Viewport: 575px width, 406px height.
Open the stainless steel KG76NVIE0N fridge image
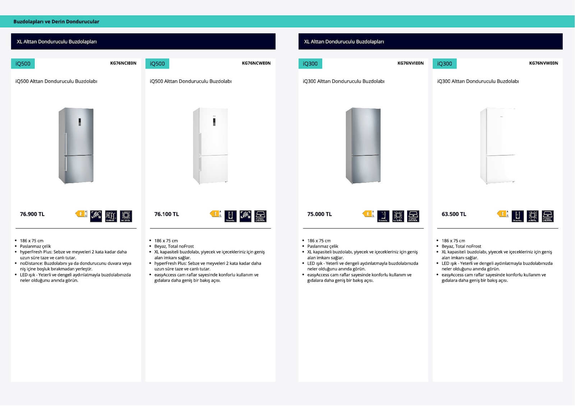point(363,146)
